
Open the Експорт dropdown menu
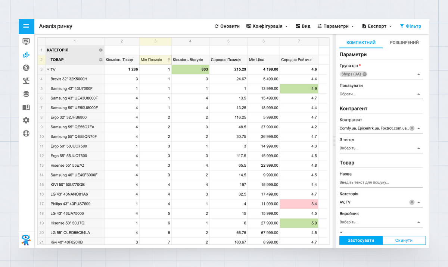377,26
